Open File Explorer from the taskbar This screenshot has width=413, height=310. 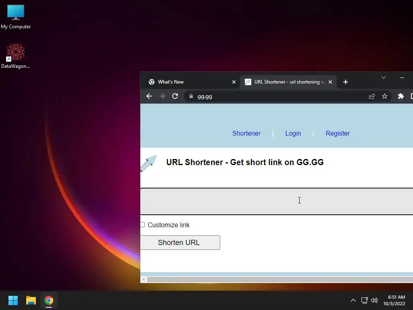point(31,300)
